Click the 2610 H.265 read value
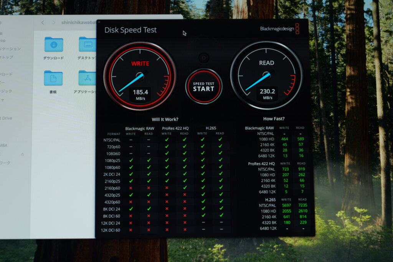 point(303,211)
